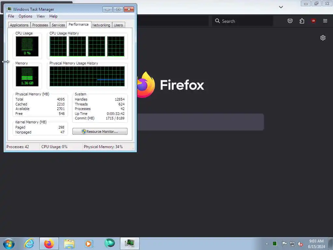
Task: Click the network tray icon
Action: (x=292, y=244)
